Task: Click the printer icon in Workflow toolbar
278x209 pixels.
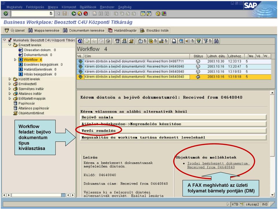Action: click(x=174, y=41)
